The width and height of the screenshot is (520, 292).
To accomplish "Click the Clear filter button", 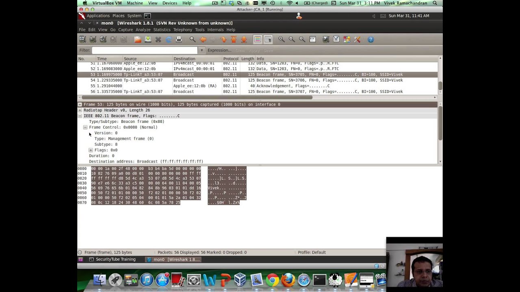I will [240, 50].
